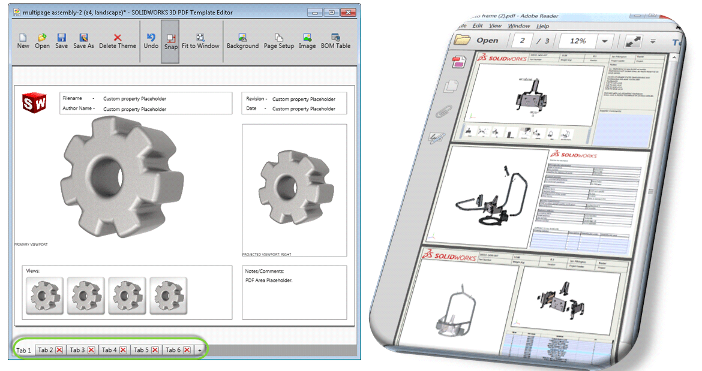Open the folder icon in Adobe Reader
The width and height of the screenshot is (702, 371).
point(462,40)
